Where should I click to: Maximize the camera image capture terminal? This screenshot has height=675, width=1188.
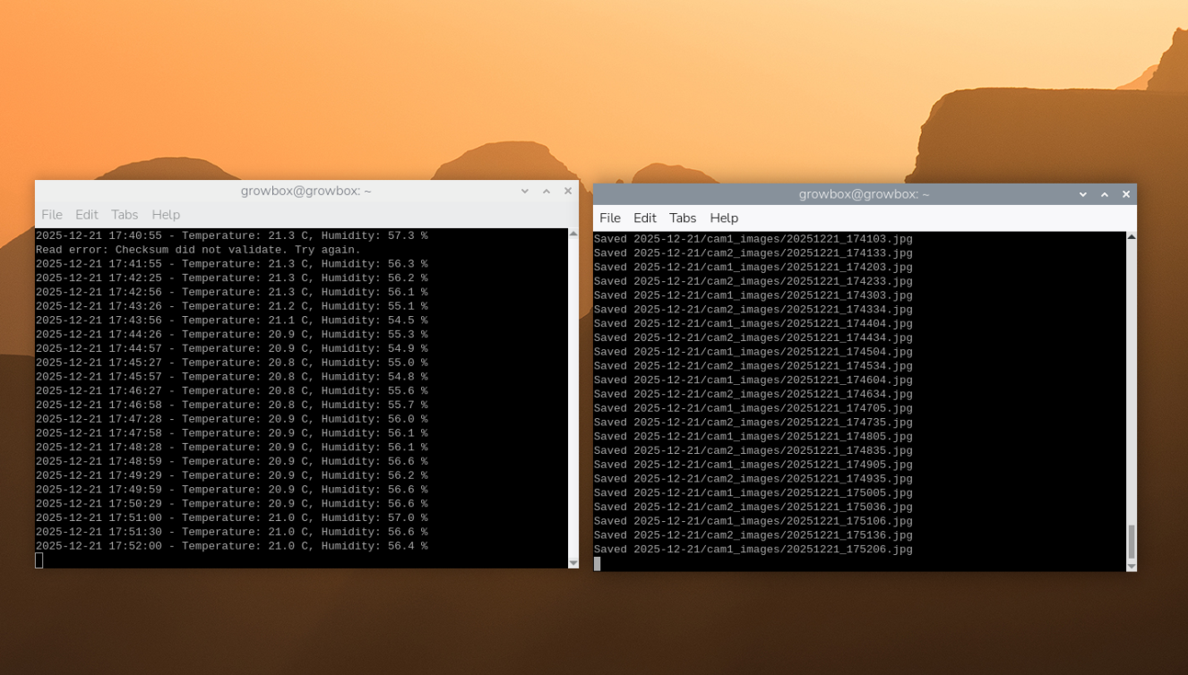pyautogui.click(x=1105, y=194)
